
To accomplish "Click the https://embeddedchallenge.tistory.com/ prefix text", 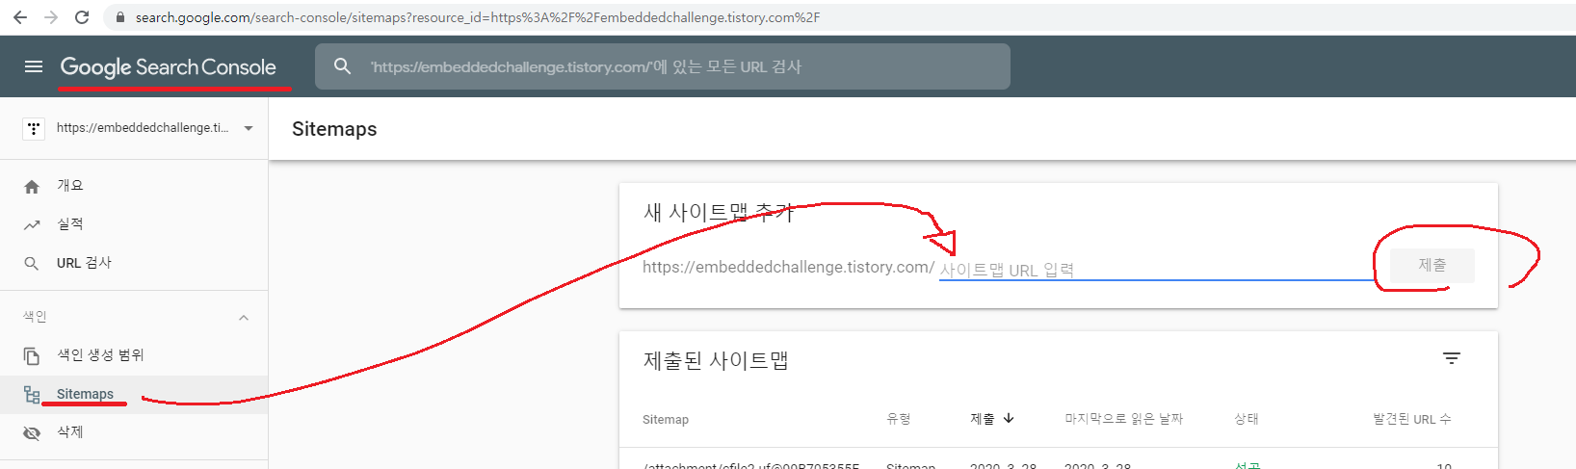I will coord(788,268).
